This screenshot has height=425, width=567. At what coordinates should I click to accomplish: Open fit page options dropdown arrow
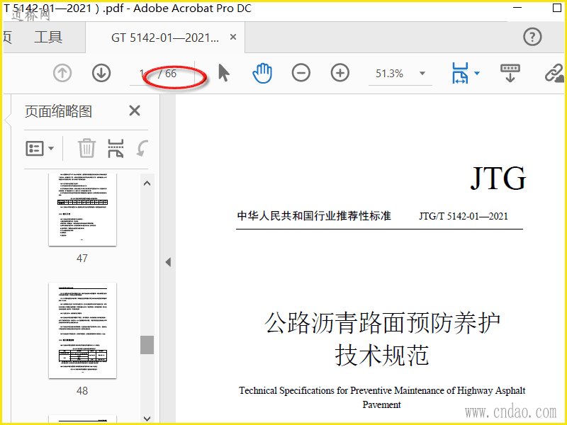click(477, 74)
